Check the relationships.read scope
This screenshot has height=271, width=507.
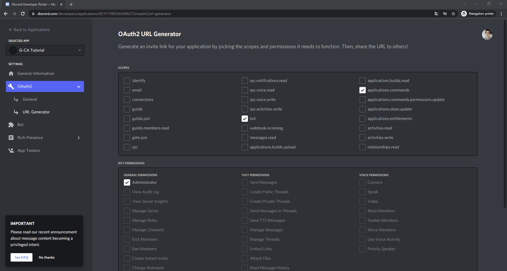point(362,147)
